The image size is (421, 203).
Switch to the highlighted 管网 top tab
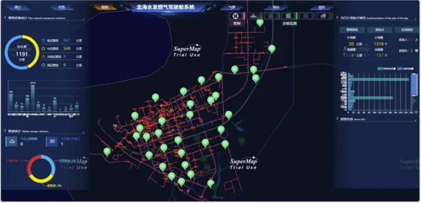(105, 7)
